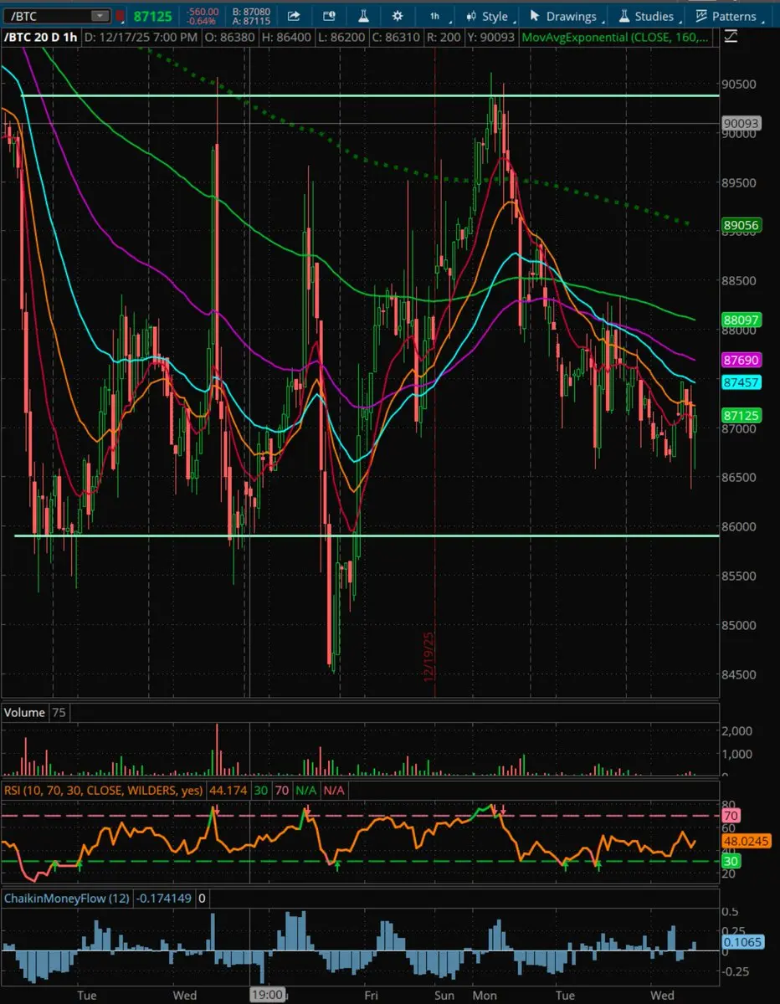The image size is (780, 1004).
Task: Click the Mon label on time axis
Action: (485, 996)
